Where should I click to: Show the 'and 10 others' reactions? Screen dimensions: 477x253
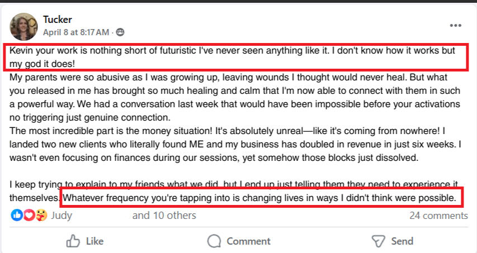164,216
